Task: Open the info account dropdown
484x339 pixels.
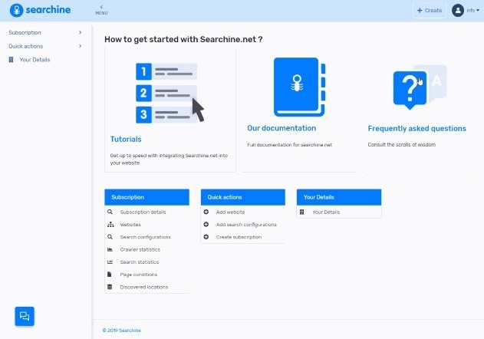Action: [473, 10]
